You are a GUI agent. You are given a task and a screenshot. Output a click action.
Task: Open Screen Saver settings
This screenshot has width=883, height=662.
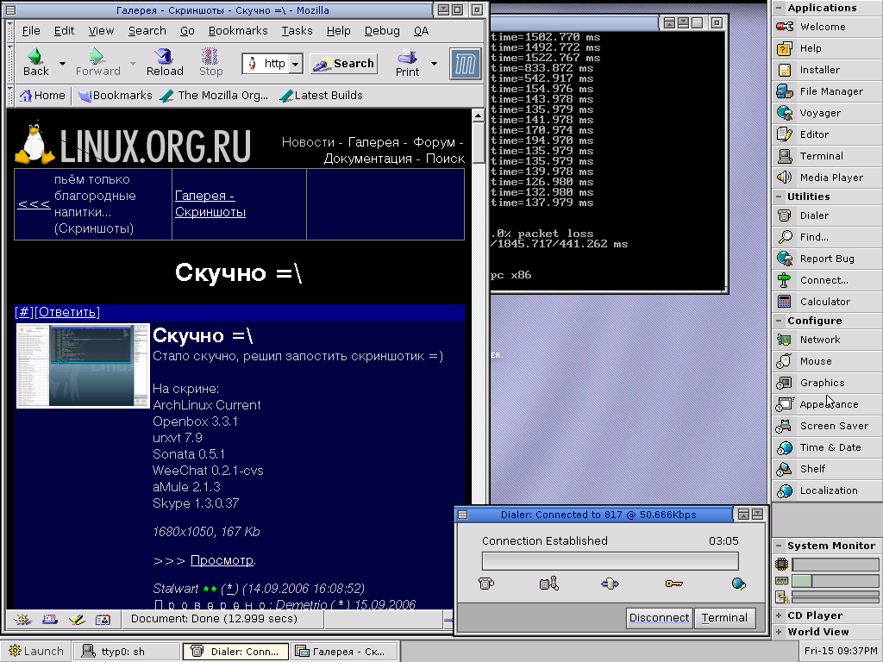[826, 426]
